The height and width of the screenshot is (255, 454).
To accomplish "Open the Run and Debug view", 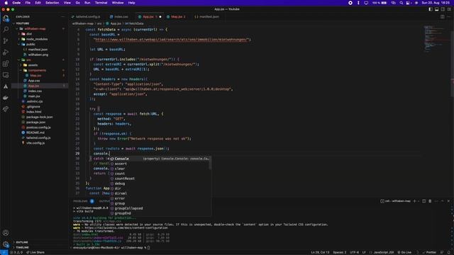I will [6, 52].
